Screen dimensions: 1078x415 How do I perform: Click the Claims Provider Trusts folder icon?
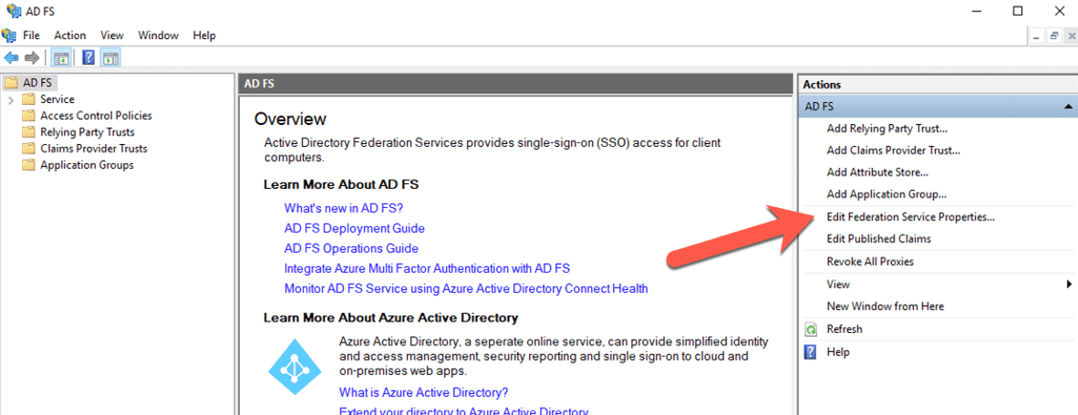point(28,149)
